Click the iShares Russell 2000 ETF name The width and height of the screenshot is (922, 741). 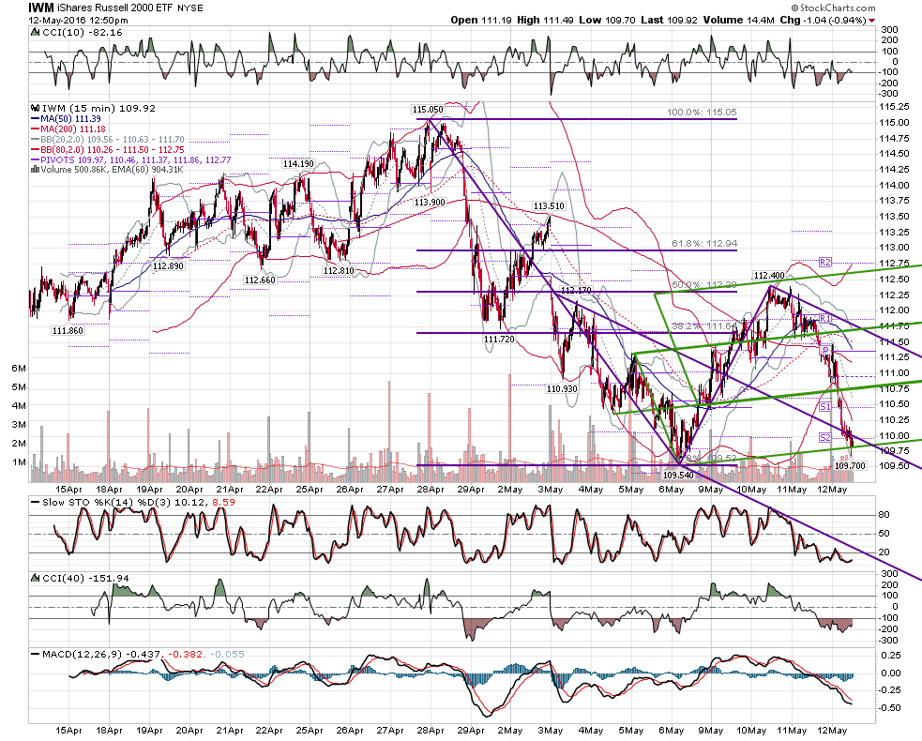[x=114, y=8]
